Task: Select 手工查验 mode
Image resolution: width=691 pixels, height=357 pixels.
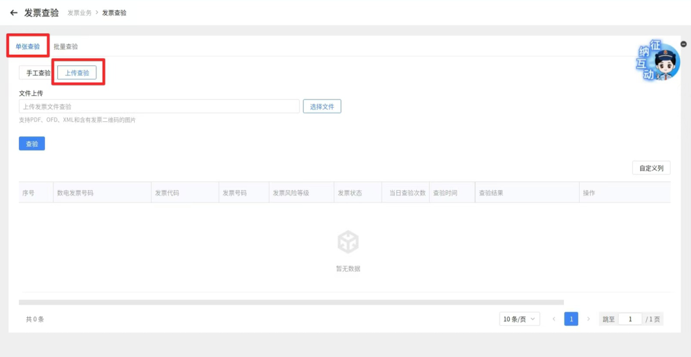Action: pyautogui.click(x=38, y=73)
